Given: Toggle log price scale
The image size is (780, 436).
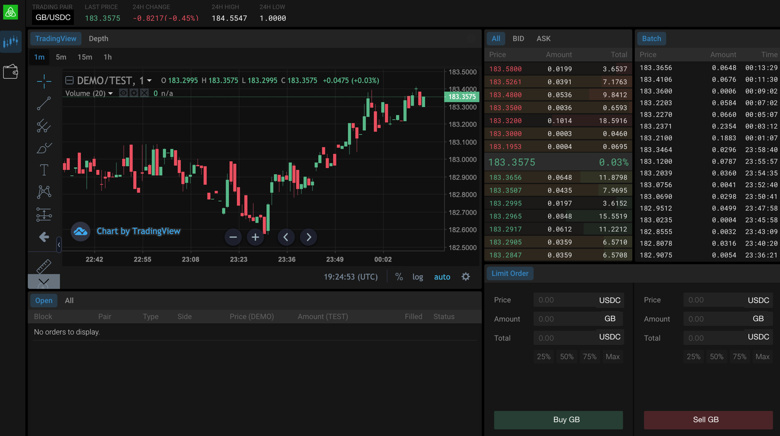Looking at the screenshot, I should click(418, 277).
